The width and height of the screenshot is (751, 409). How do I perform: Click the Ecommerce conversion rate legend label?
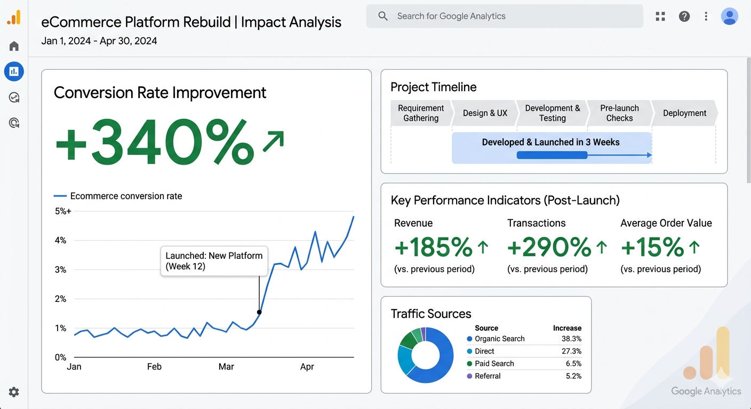126,196
